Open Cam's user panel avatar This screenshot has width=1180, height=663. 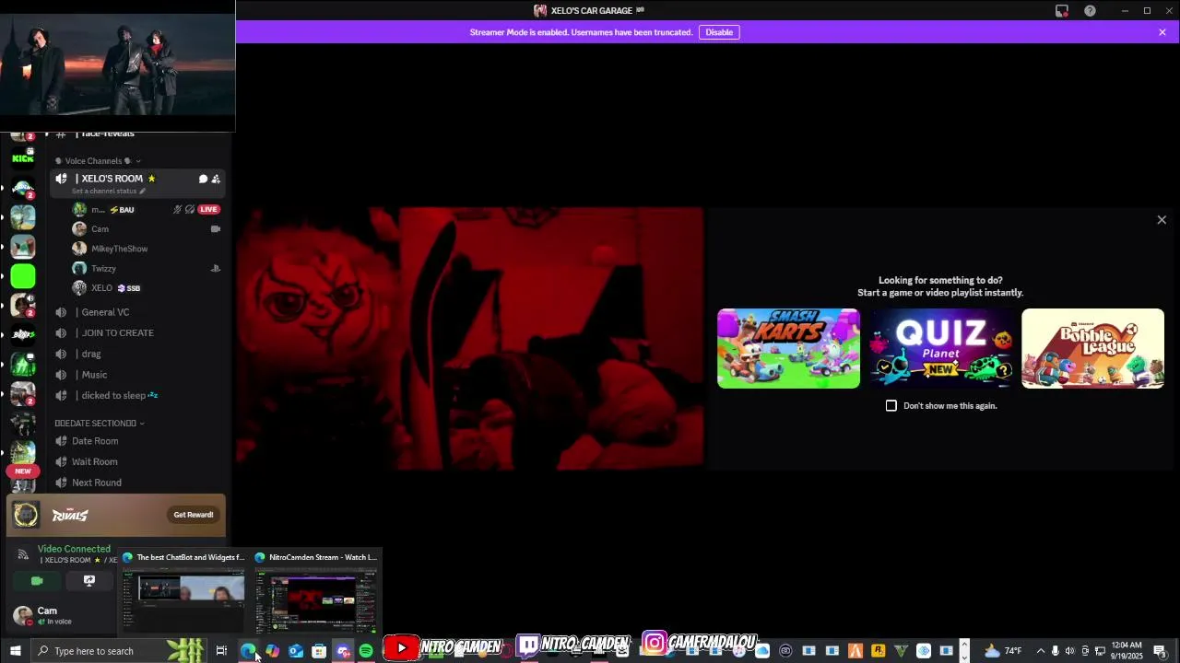pos(23,615)
